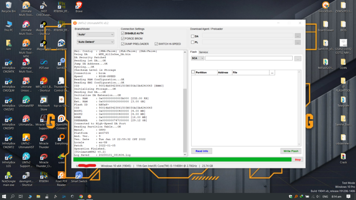
Task: Open the Recycle Bin desktop icon
Action: pyautogui.click(x=8, y=7)
